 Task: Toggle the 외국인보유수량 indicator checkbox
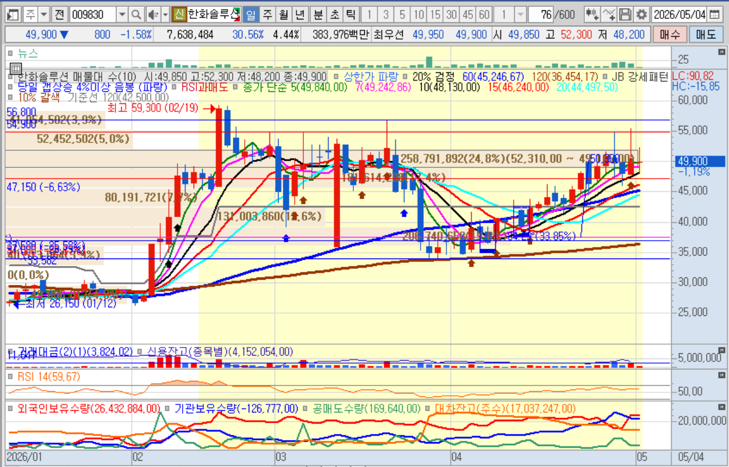(x=10, y=408)
